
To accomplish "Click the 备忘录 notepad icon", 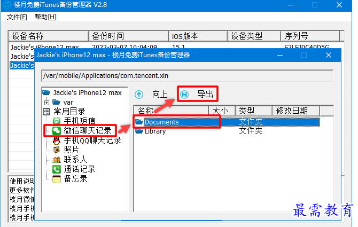I will (x=57, y=178).
